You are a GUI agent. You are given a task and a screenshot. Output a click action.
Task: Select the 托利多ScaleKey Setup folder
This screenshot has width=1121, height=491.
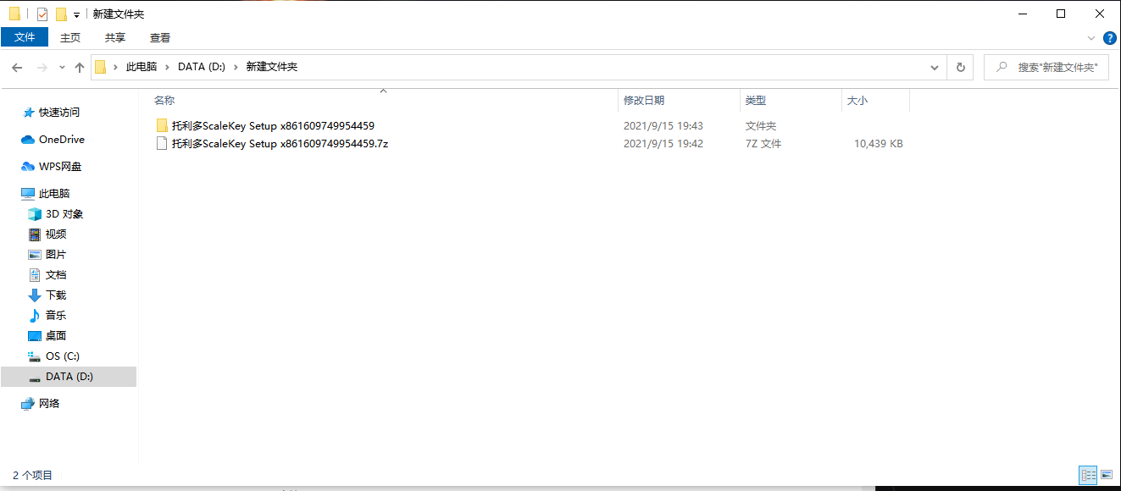(x=273, y=125)
